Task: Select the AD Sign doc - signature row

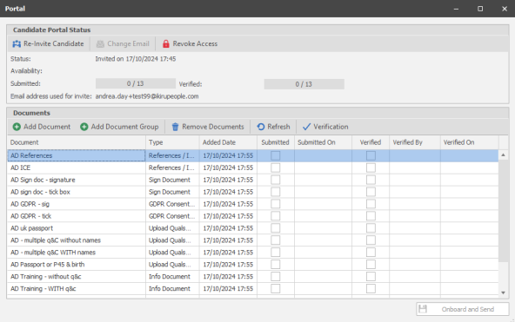Action: click(253, 180)
